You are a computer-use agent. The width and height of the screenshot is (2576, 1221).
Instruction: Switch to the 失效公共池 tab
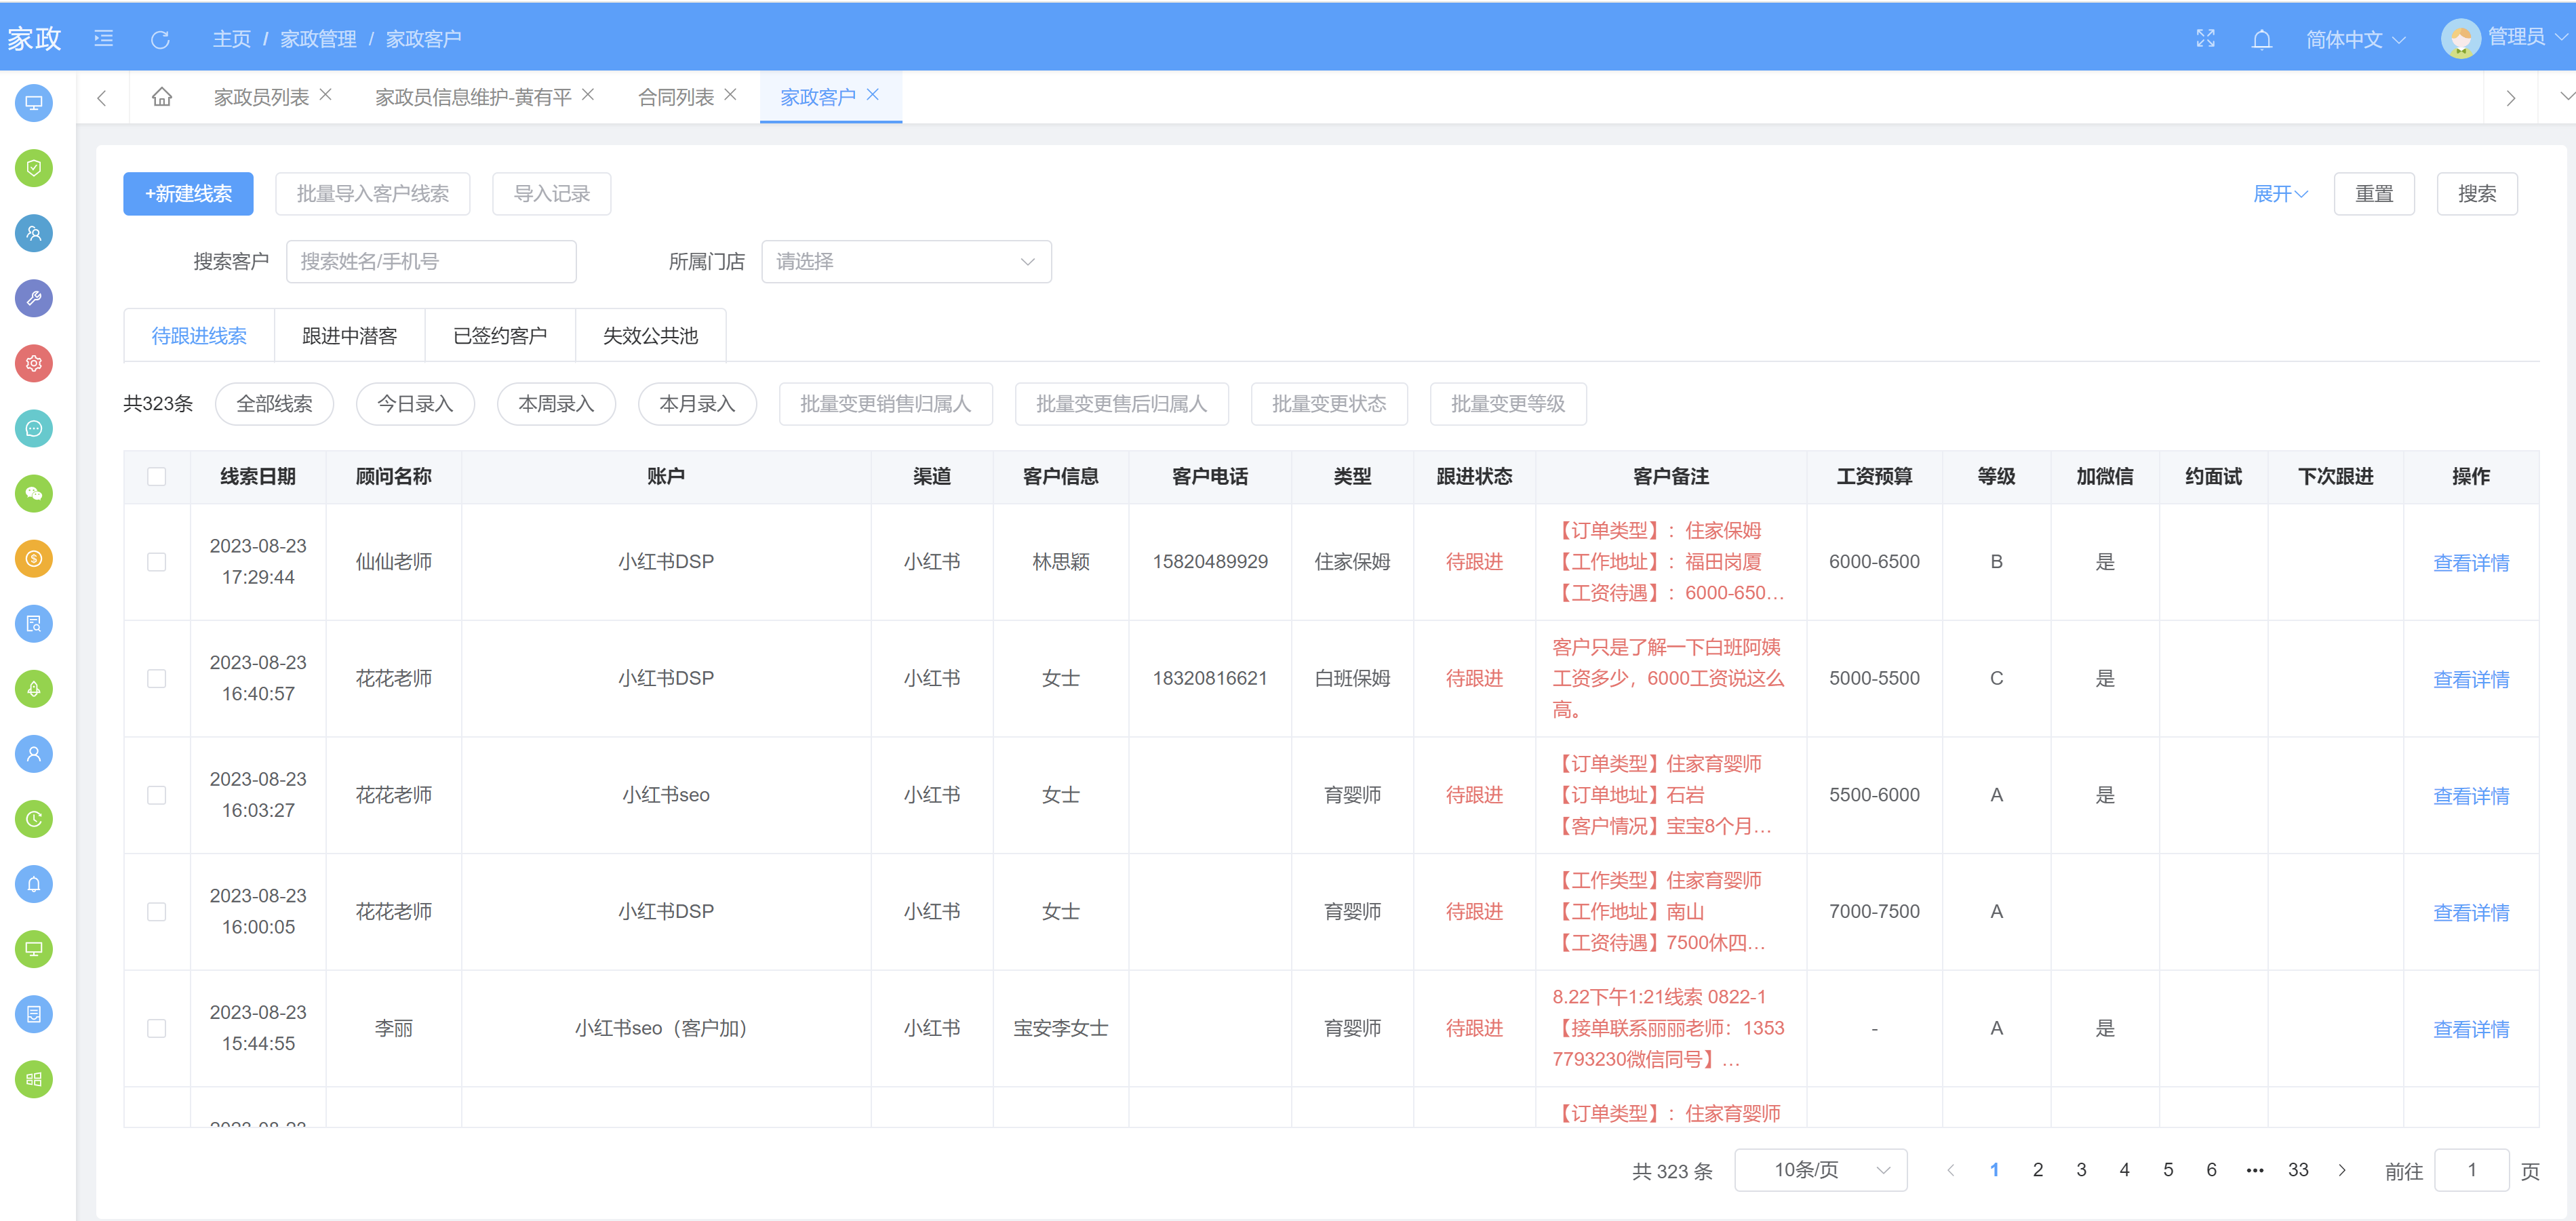(650, 336)
